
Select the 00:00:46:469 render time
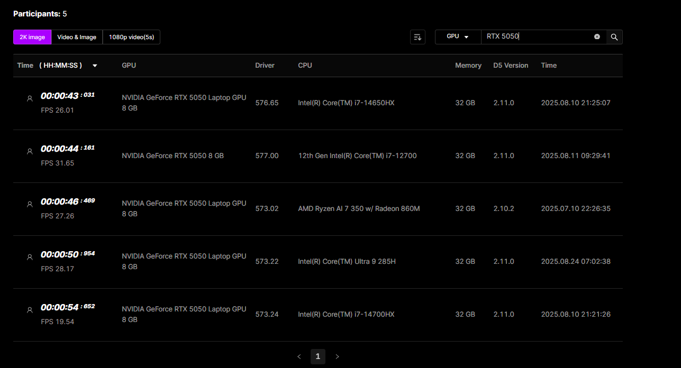coord(68,201)
